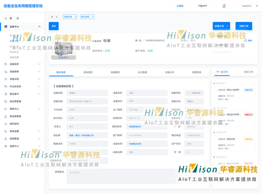Close the 设备列表 tab with its X
The height and width of the screenshot is (194, 262).
pos(76,17)
